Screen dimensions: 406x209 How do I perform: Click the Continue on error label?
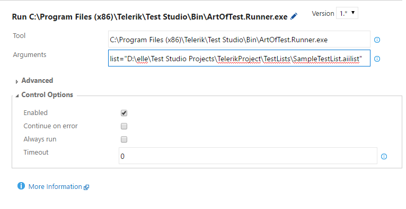point(50,126)
